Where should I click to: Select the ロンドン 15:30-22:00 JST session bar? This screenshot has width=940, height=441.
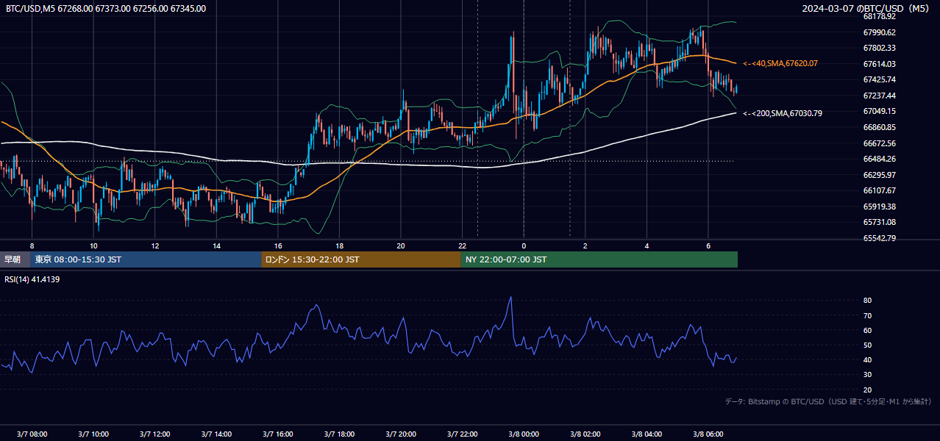(361, 259)
